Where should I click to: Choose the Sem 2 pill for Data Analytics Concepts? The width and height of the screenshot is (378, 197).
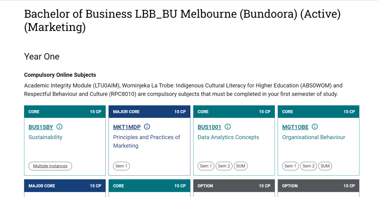coord(224,166)
